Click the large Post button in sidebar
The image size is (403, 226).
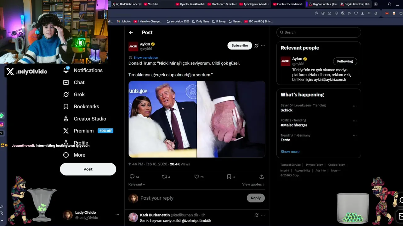(88, 169)
